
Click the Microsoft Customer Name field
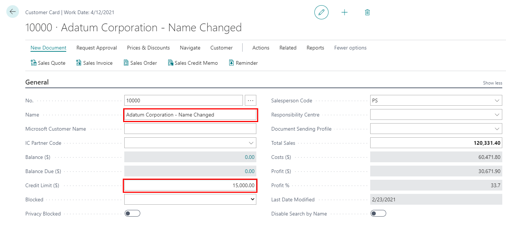click(x=190, y=129)
